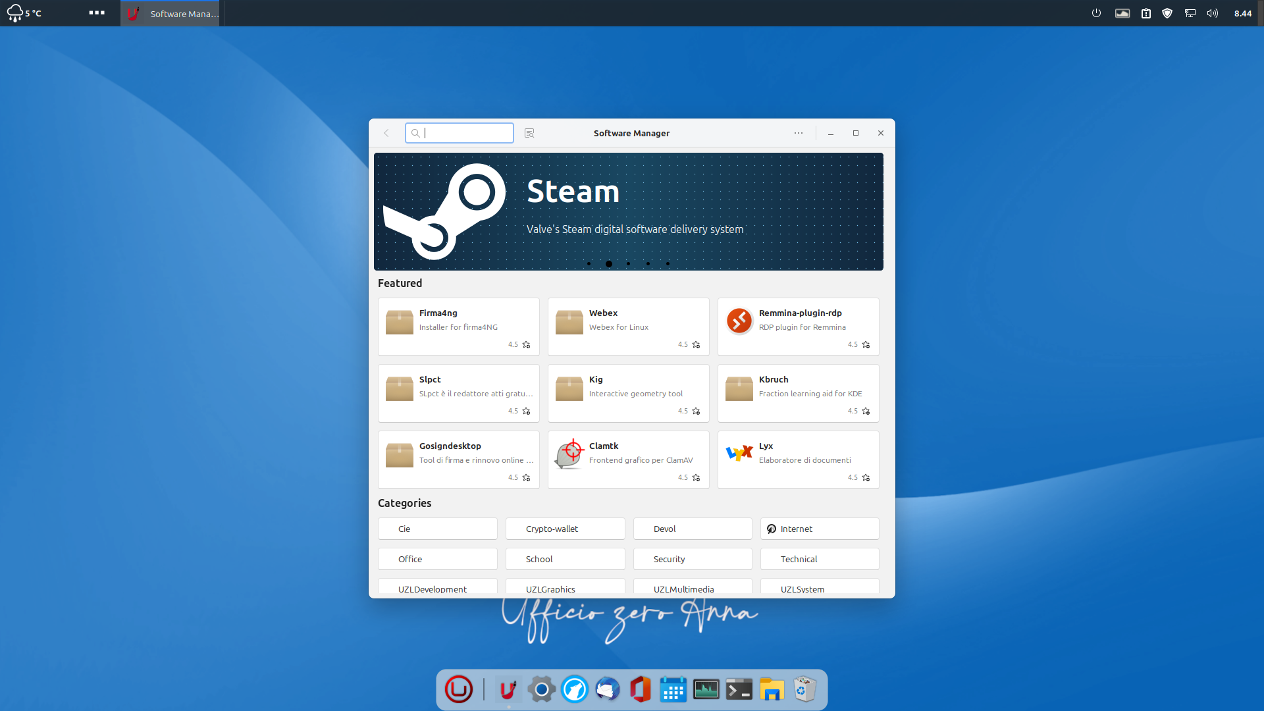The image size is (1264, 711).
Task: Browse the Crypto-wallet category
Action: [x=565, y=529]
